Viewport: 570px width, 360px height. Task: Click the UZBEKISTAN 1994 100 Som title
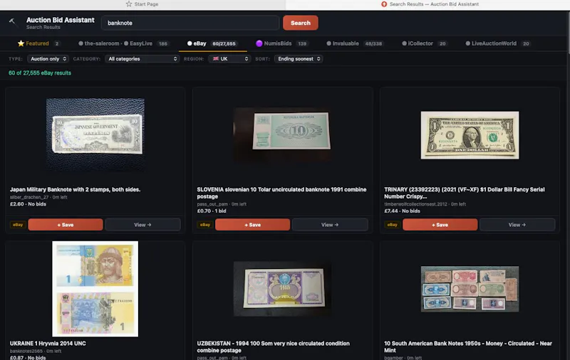pos(274,346)
